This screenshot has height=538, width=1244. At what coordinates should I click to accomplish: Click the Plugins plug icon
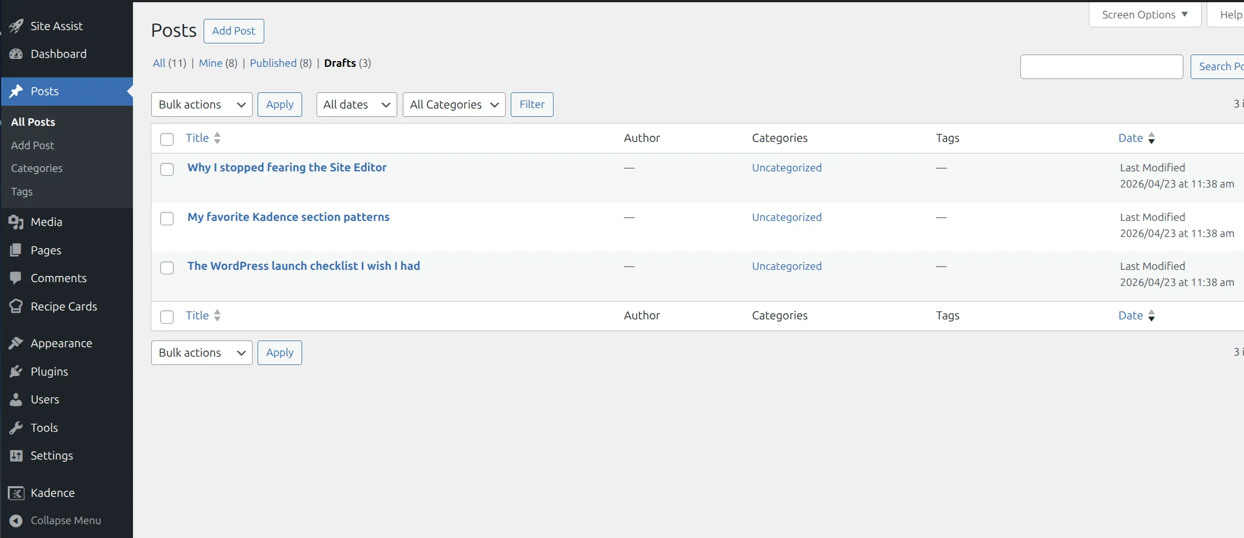(16, 372)
